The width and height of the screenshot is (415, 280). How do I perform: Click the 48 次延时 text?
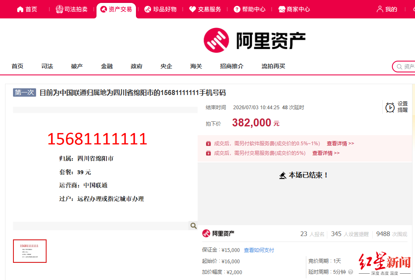pyautogui.click(x=293, y=108)
